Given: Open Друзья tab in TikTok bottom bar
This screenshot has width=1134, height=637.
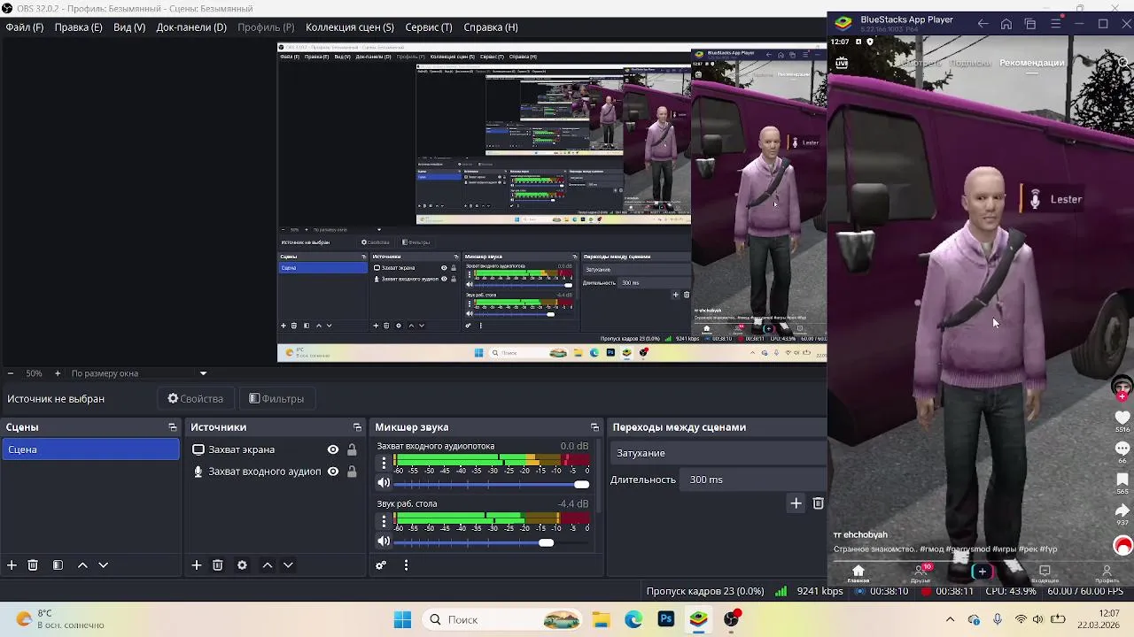Looking at the screenshot, I should pyautogui.click(x=920, y=573).
